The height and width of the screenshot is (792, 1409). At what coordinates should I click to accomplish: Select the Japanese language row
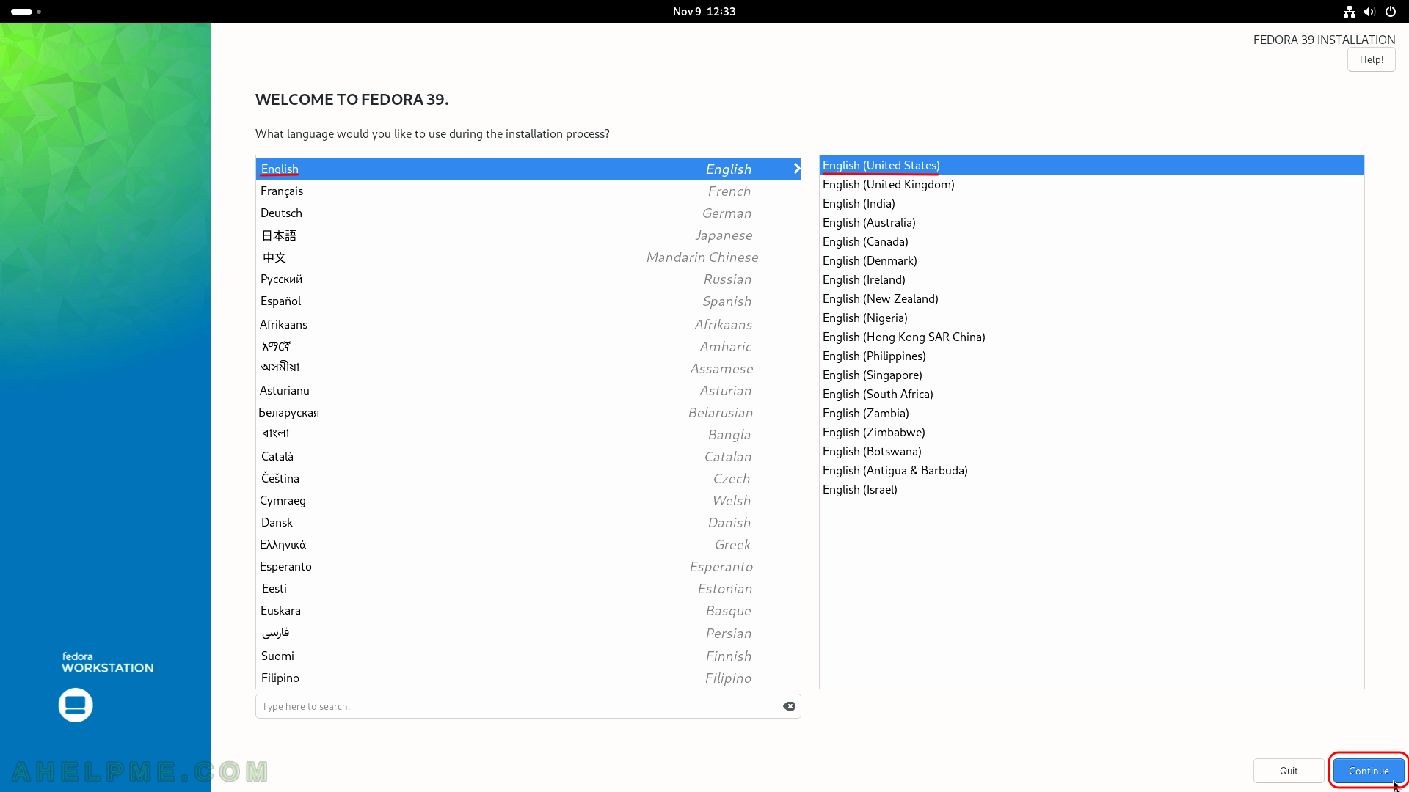click(x=528, y=235)
